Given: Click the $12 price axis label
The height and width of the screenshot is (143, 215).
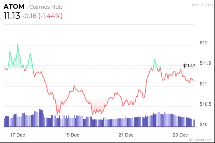Looking at the screenshot, I should pyautogui.click(x=204, y=43).
